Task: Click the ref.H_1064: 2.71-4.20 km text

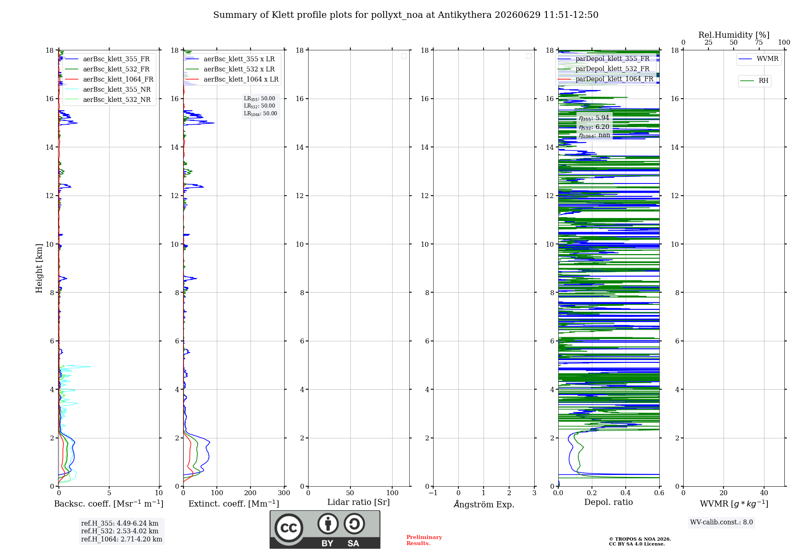Action: pos(122,539)
